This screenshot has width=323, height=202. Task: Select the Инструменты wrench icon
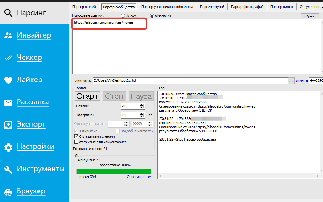point(9,170)
